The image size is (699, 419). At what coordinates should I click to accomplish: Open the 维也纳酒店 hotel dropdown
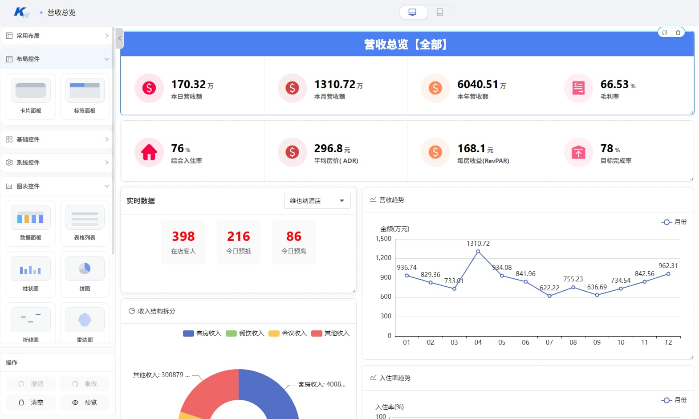coord(317,201)
